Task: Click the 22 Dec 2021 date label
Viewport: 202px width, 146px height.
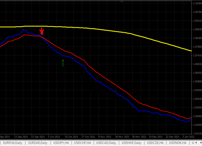Action: click(172, 137)
